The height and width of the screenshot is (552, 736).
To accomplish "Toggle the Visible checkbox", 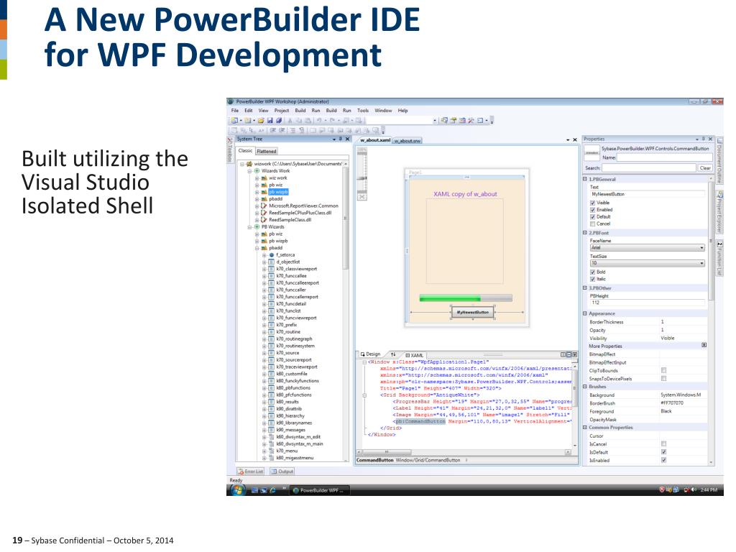I will pyautogui.click(x=592, y=203).
